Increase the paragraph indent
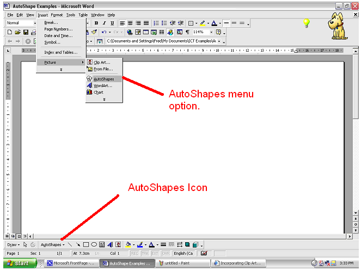 coord(181,23)
